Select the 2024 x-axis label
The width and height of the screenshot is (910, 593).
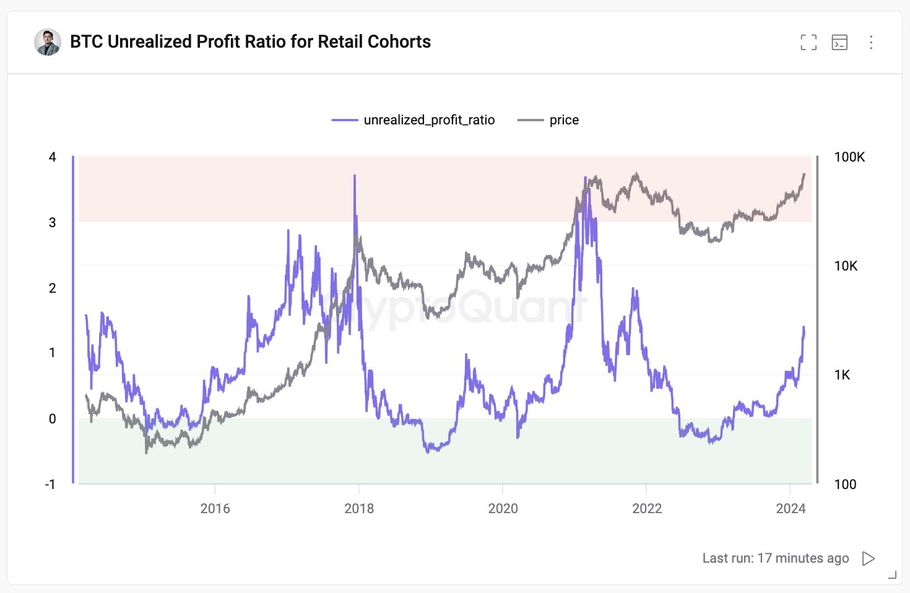(x=791, y=509)
